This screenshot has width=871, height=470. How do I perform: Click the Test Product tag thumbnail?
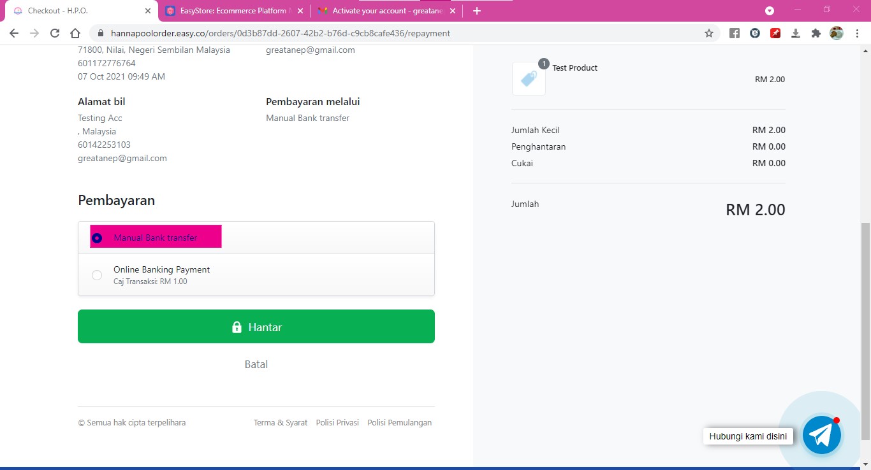click(529, 78)
